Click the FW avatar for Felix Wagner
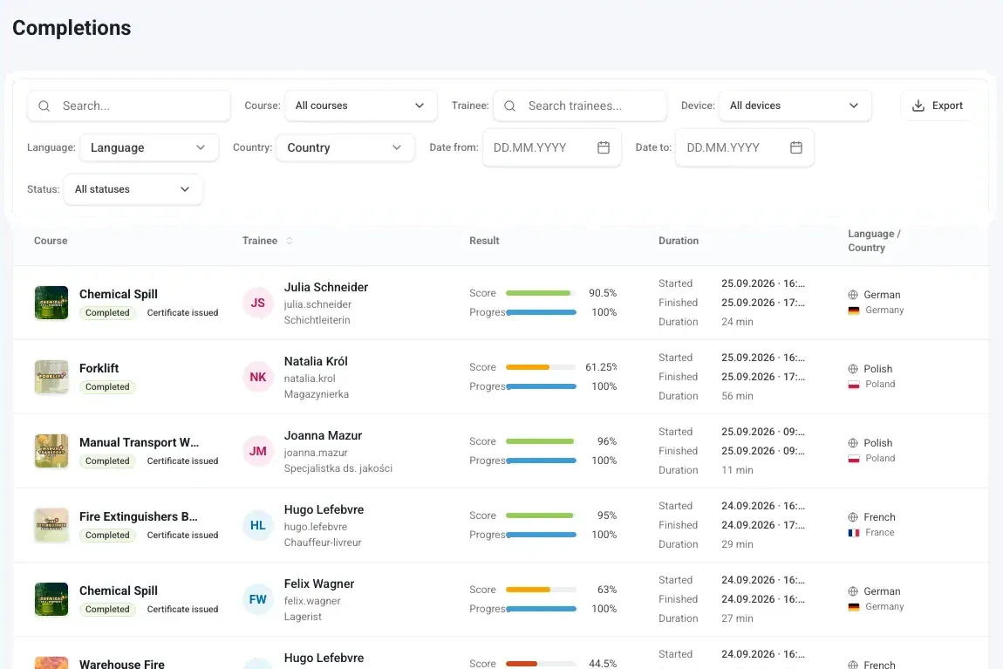The height and width of the screenshot is (669, 1003). pos(258,599)
